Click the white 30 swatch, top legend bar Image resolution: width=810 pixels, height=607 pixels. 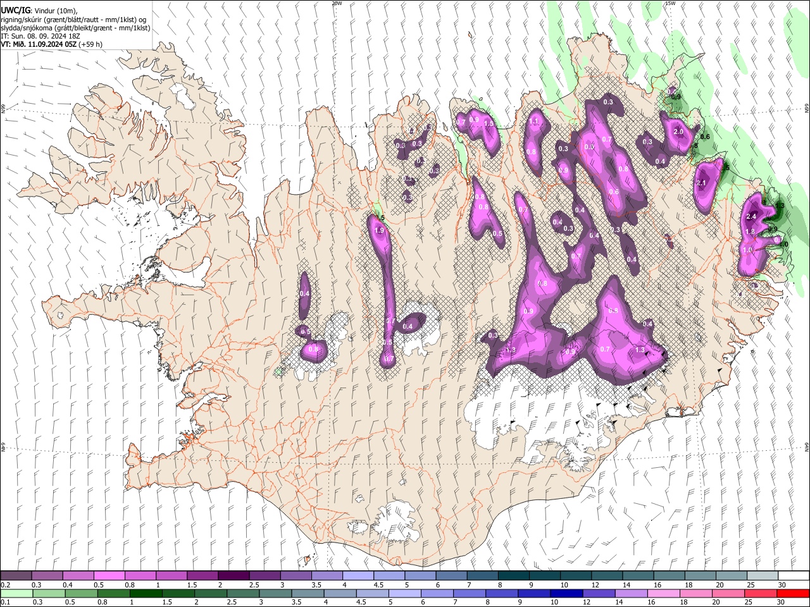pos(793,576)
